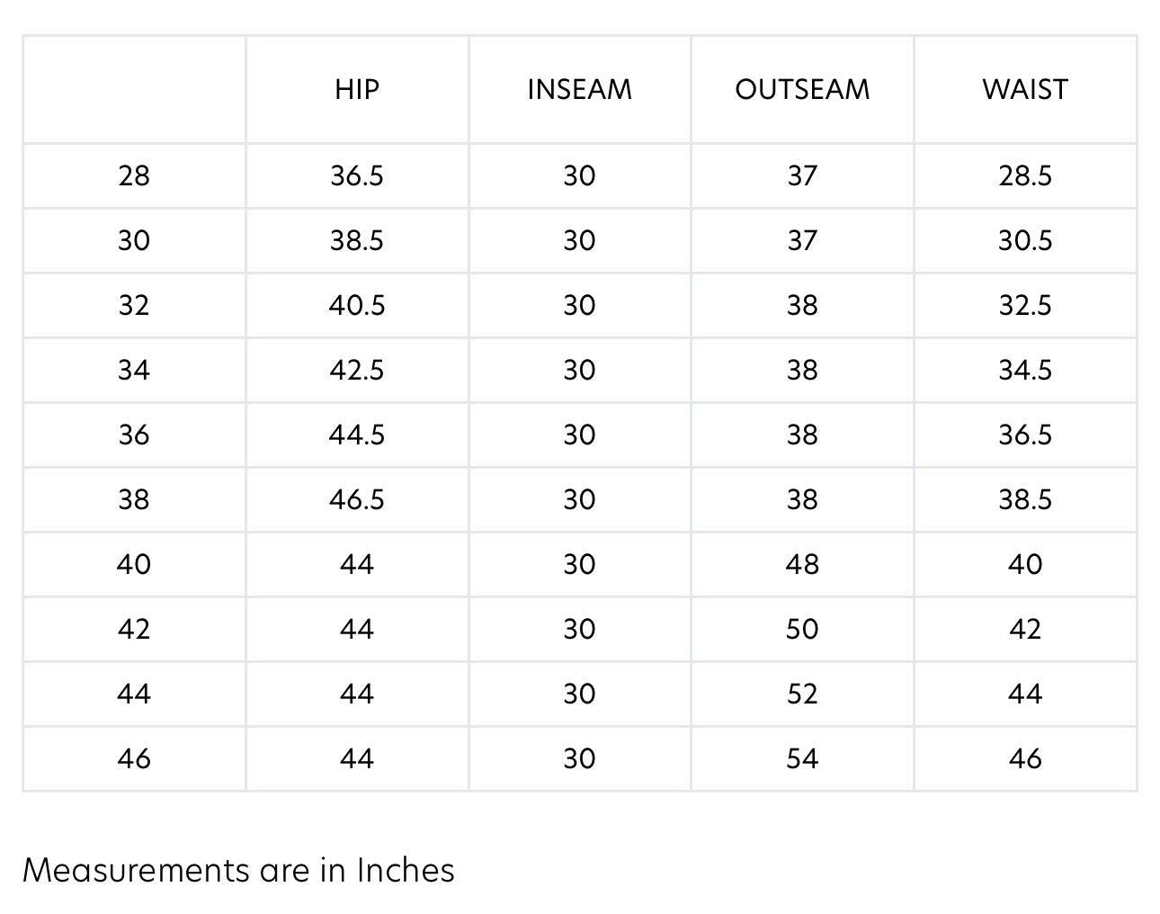Click outseam value 54 for size 46
Image resolution: width=1160 pixels, height=914 pixels.
pos(802,758)
